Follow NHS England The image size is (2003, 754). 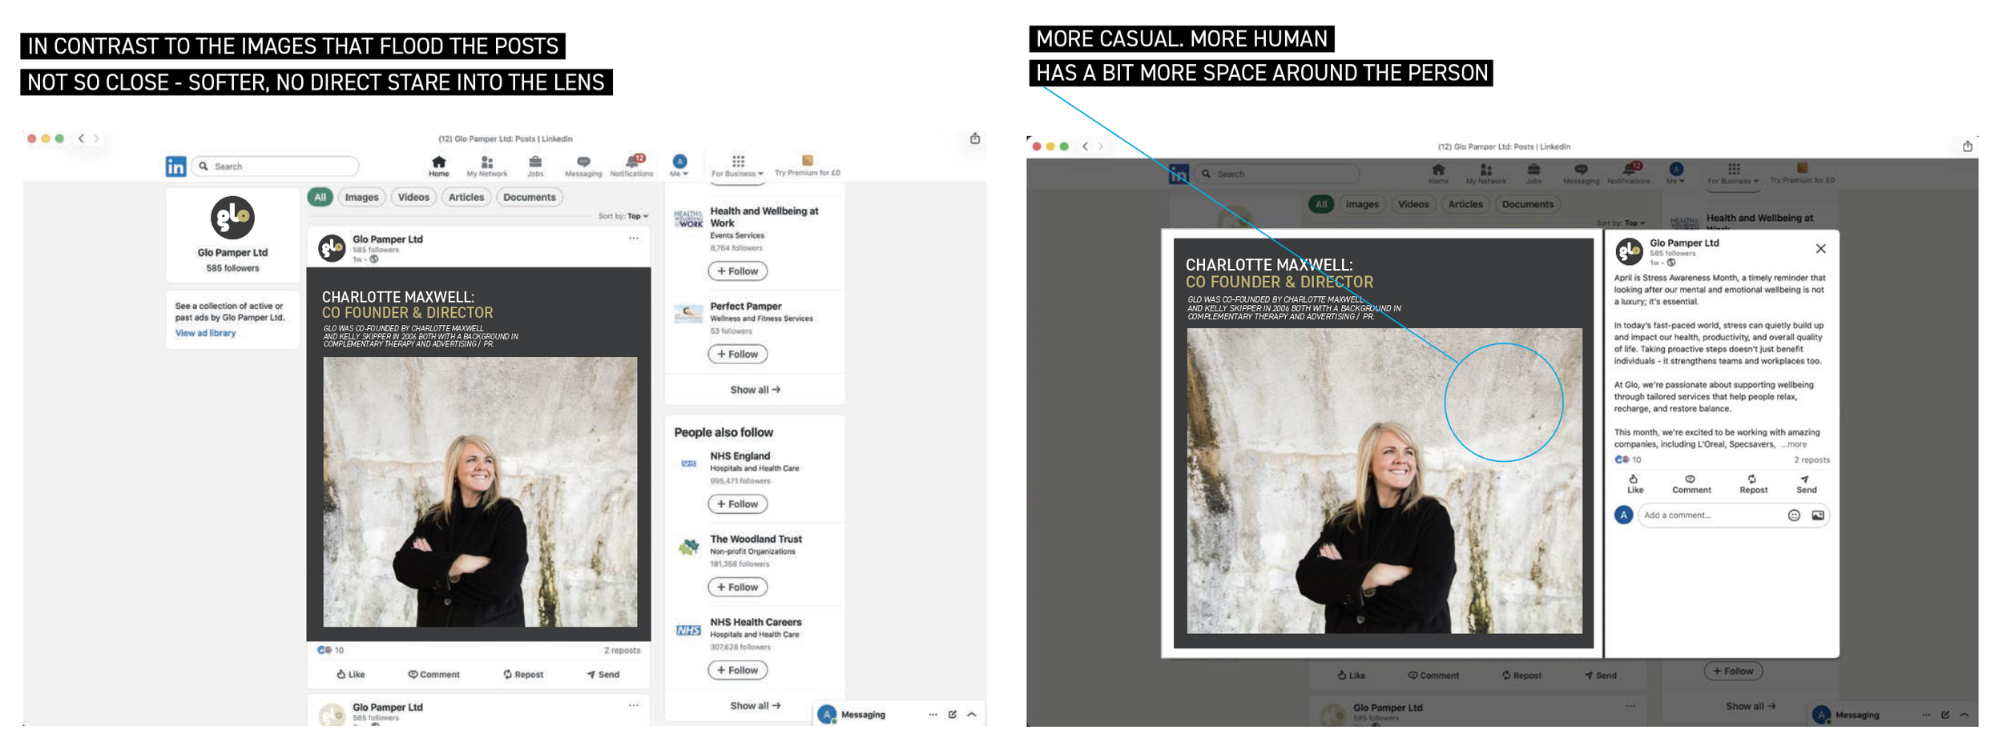tap(737, 504)
